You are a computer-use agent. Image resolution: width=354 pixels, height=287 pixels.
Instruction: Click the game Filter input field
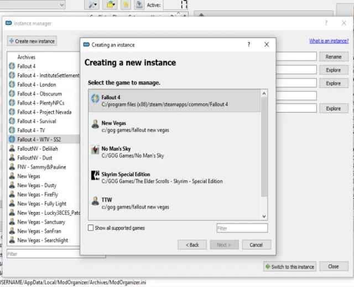tap(242, 228)
